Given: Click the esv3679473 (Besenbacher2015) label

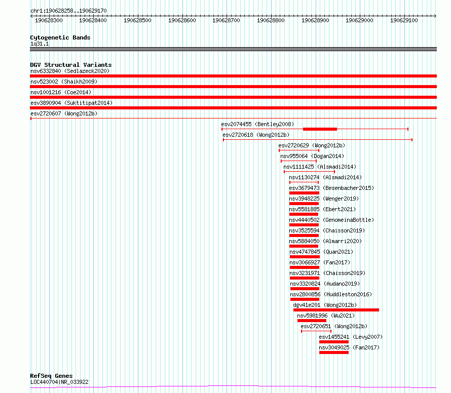Looking at the screenshot, I should click(331, 188).
